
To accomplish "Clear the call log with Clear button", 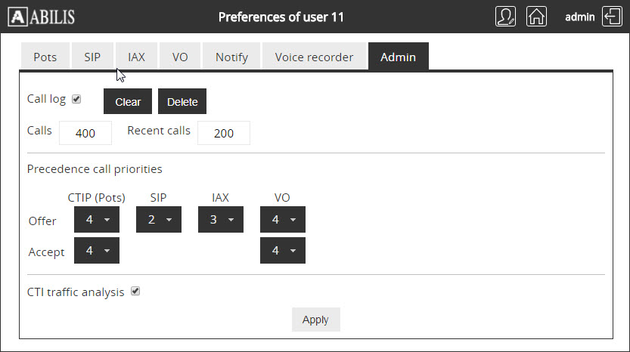I will 128,101.
